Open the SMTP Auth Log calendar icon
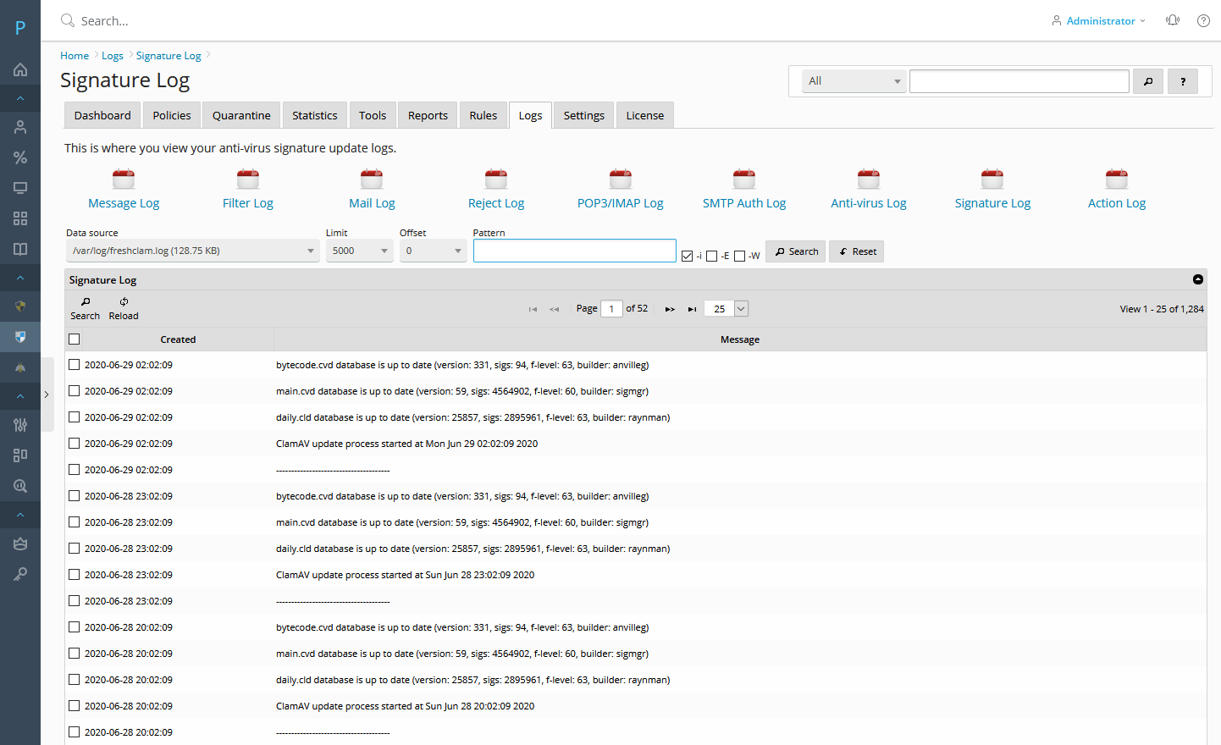This screenshot has height=745, width=1221. (744, 179)
